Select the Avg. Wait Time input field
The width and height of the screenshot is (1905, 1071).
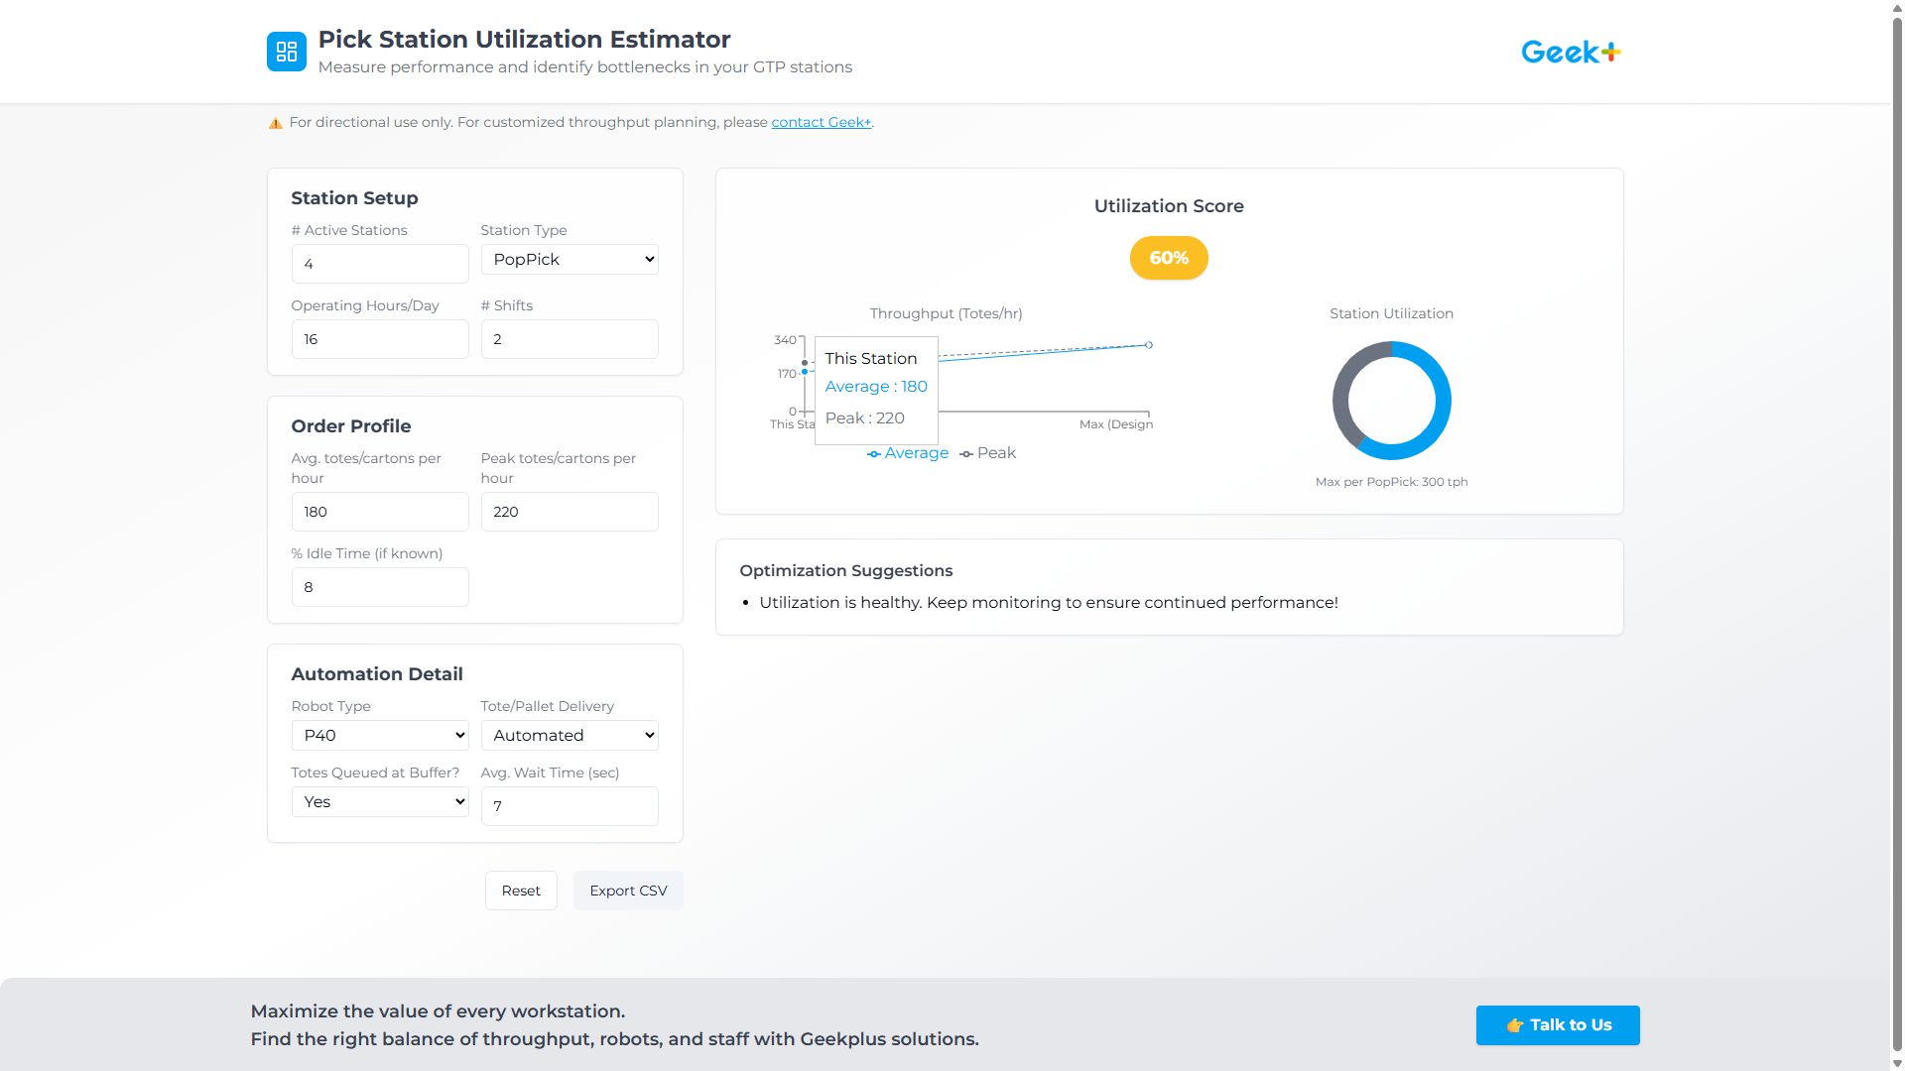click(x=569, y=806)
